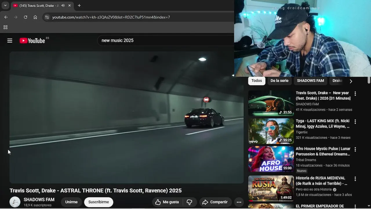Image resolution: width=371 pixels, height=209 pixels.
Task: Open 'Travis Scott, Drake – New year' title
Action: point(323,96)
